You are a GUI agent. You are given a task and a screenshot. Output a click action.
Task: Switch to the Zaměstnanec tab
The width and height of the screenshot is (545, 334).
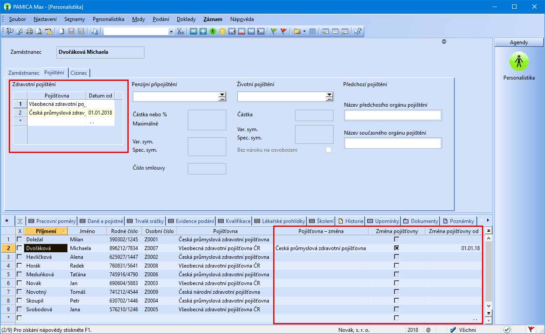pos(24,73)
